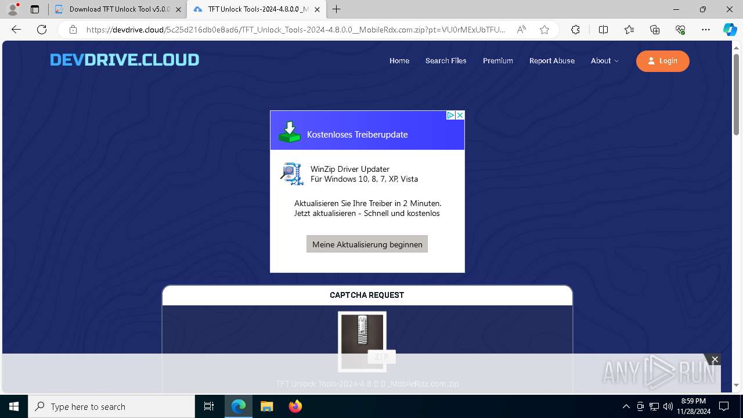743x418 pixels.
Task: Open the notification center icon
Action: click(x=724, y=406)
